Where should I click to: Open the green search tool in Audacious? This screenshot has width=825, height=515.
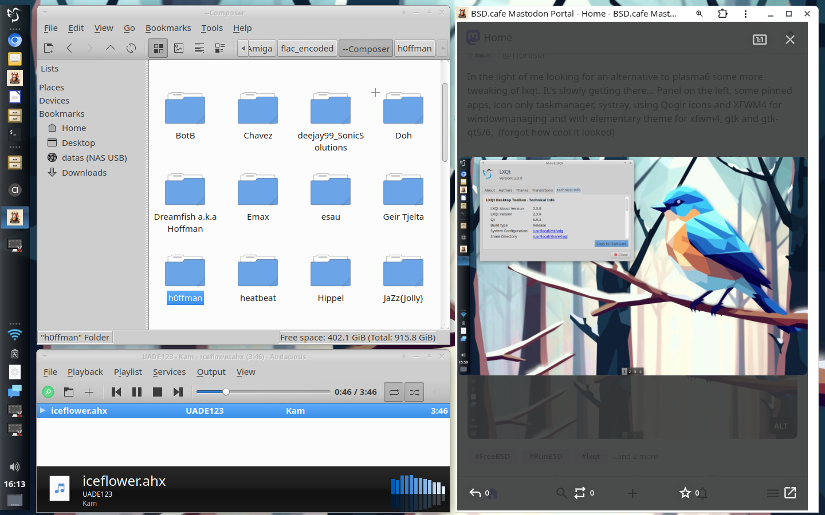48,392
